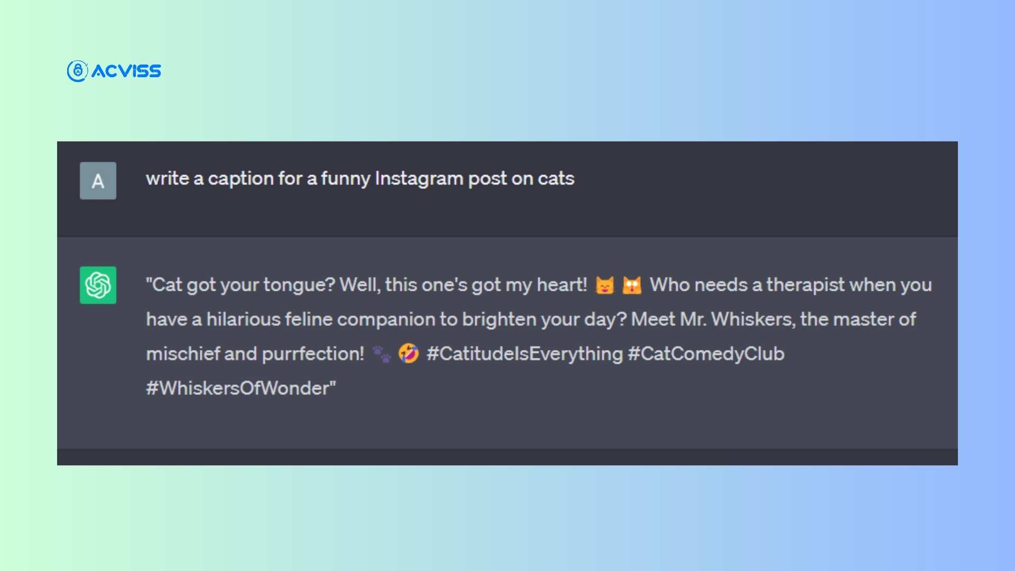Click the surprised cat emoji
The image size is (1015, 571).
coord(632,285)
